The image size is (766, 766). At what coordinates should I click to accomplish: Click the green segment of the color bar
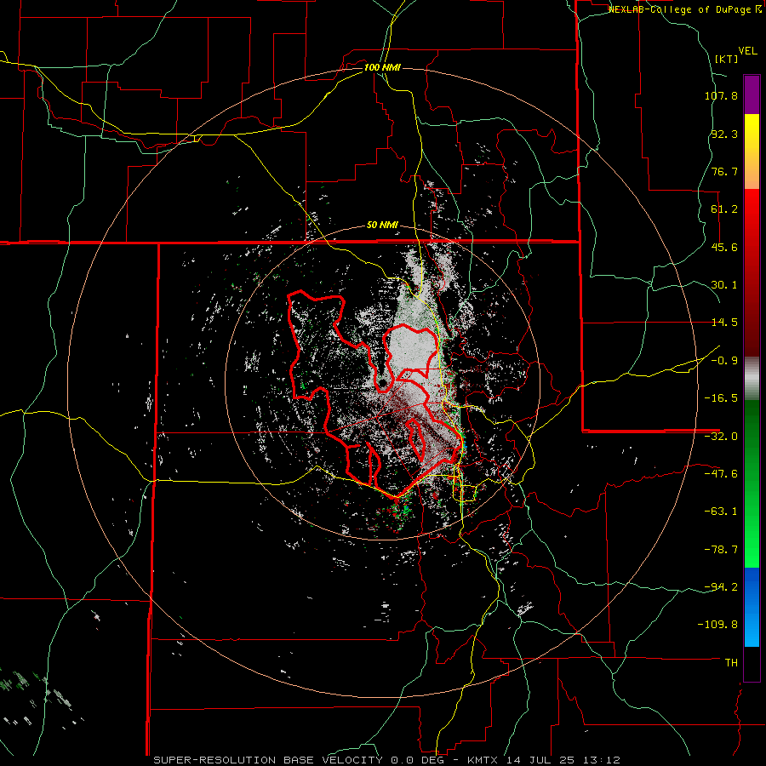[752, 483]
